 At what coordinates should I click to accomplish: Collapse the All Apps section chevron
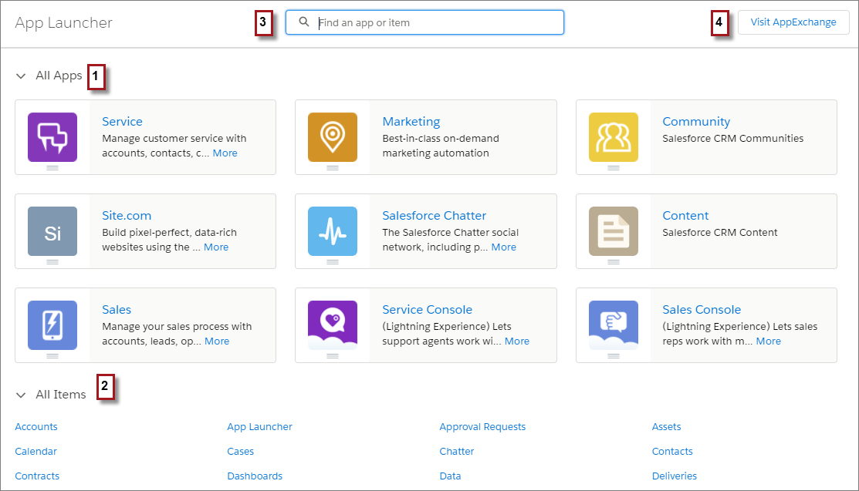pos(21,76)
